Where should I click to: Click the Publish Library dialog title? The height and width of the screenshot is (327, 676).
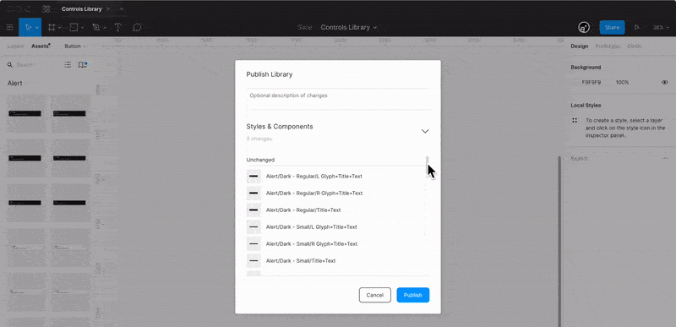[x=269, y=74]
